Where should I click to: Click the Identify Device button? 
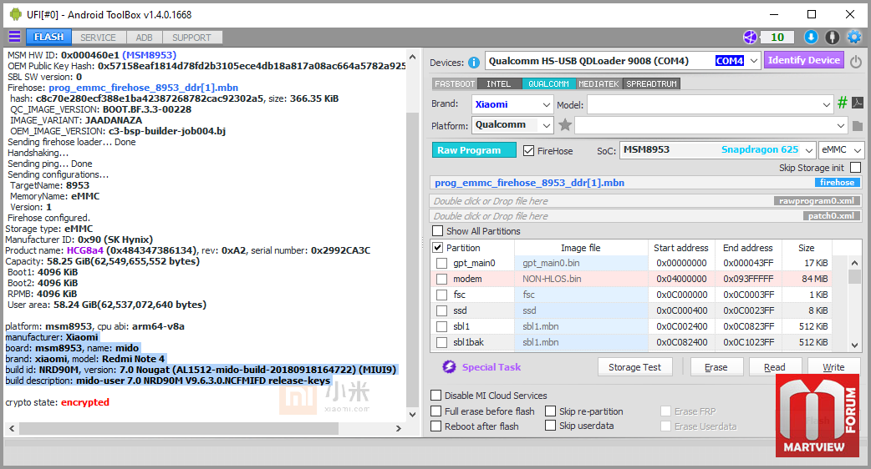(804, 60)
